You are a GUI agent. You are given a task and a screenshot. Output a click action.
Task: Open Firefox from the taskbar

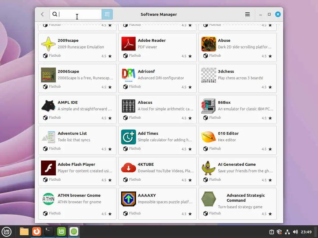37,231
